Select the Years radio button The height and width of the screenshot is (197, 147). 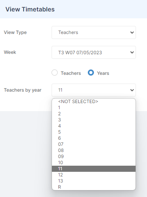click(91, 73)
